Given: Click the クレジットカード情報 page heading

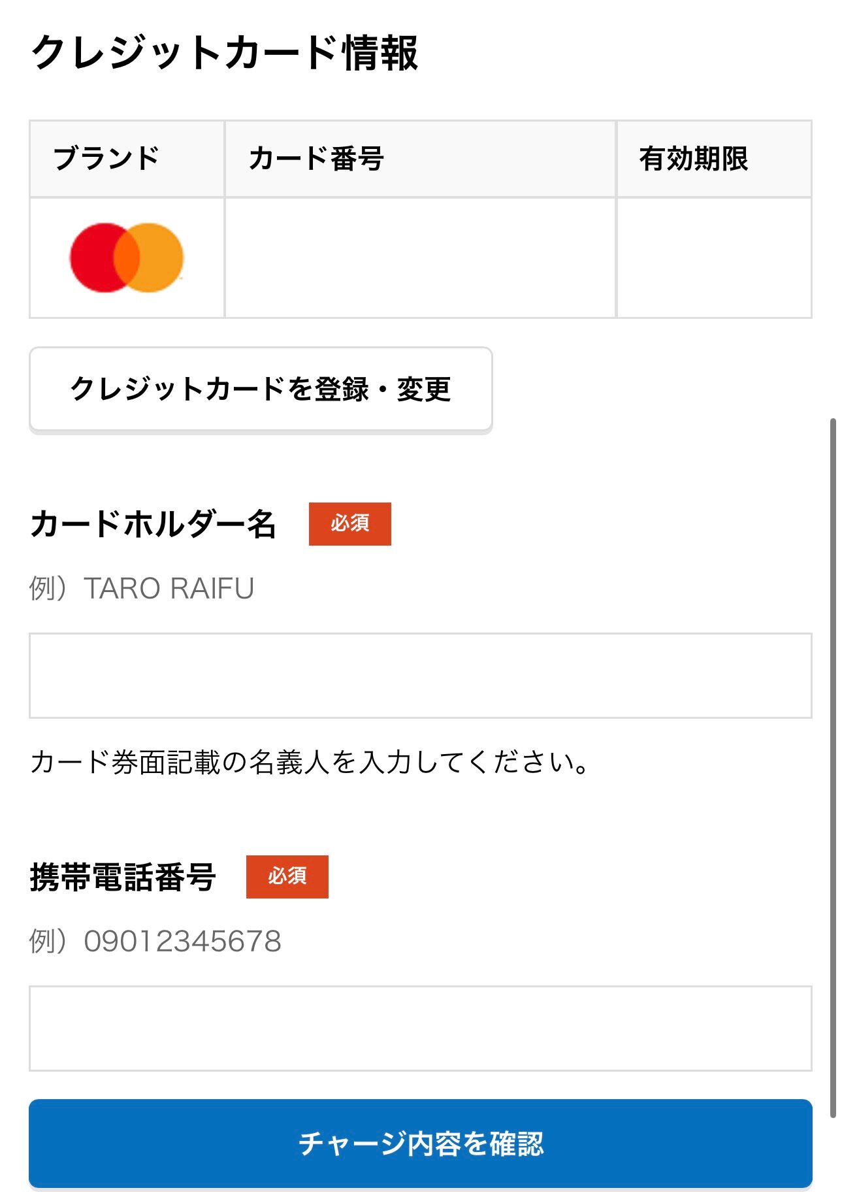Looking at the screenshot, I should [x=224, y=53].
